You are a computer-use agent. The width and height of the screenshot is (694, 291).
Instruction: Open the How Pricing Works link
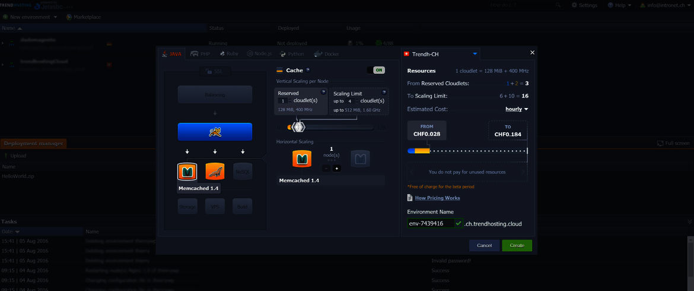tap(437, 198)
